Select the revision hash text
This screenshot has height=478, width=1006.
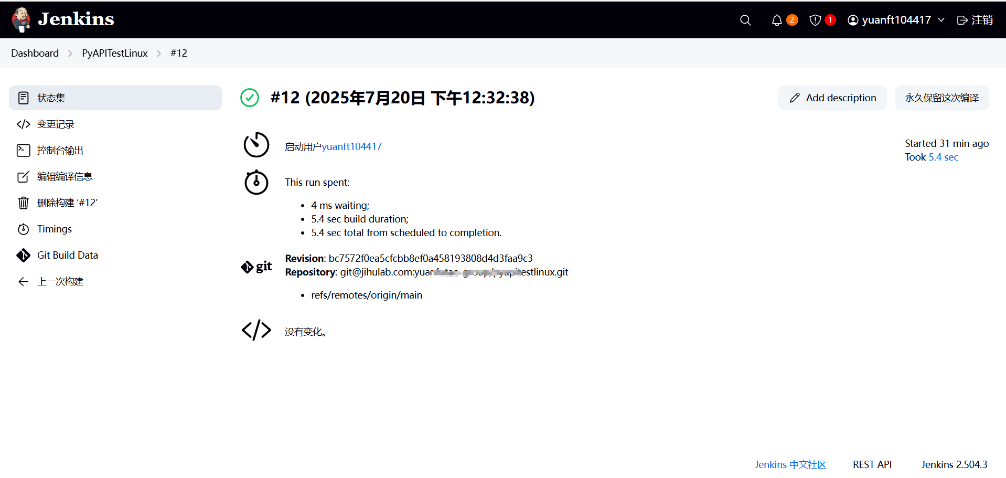coord(431,258)
